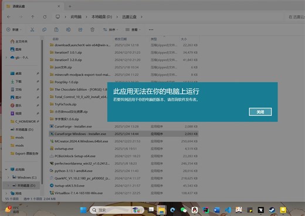Expand the gb - 个人 OneDrive node
The image size is (305, 216).
[6, 57]
